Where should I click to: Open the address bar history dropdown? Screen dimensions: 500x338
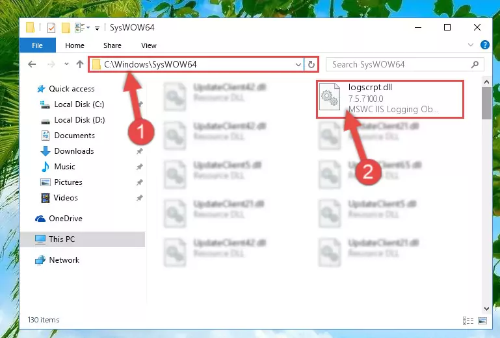point(298,65)
